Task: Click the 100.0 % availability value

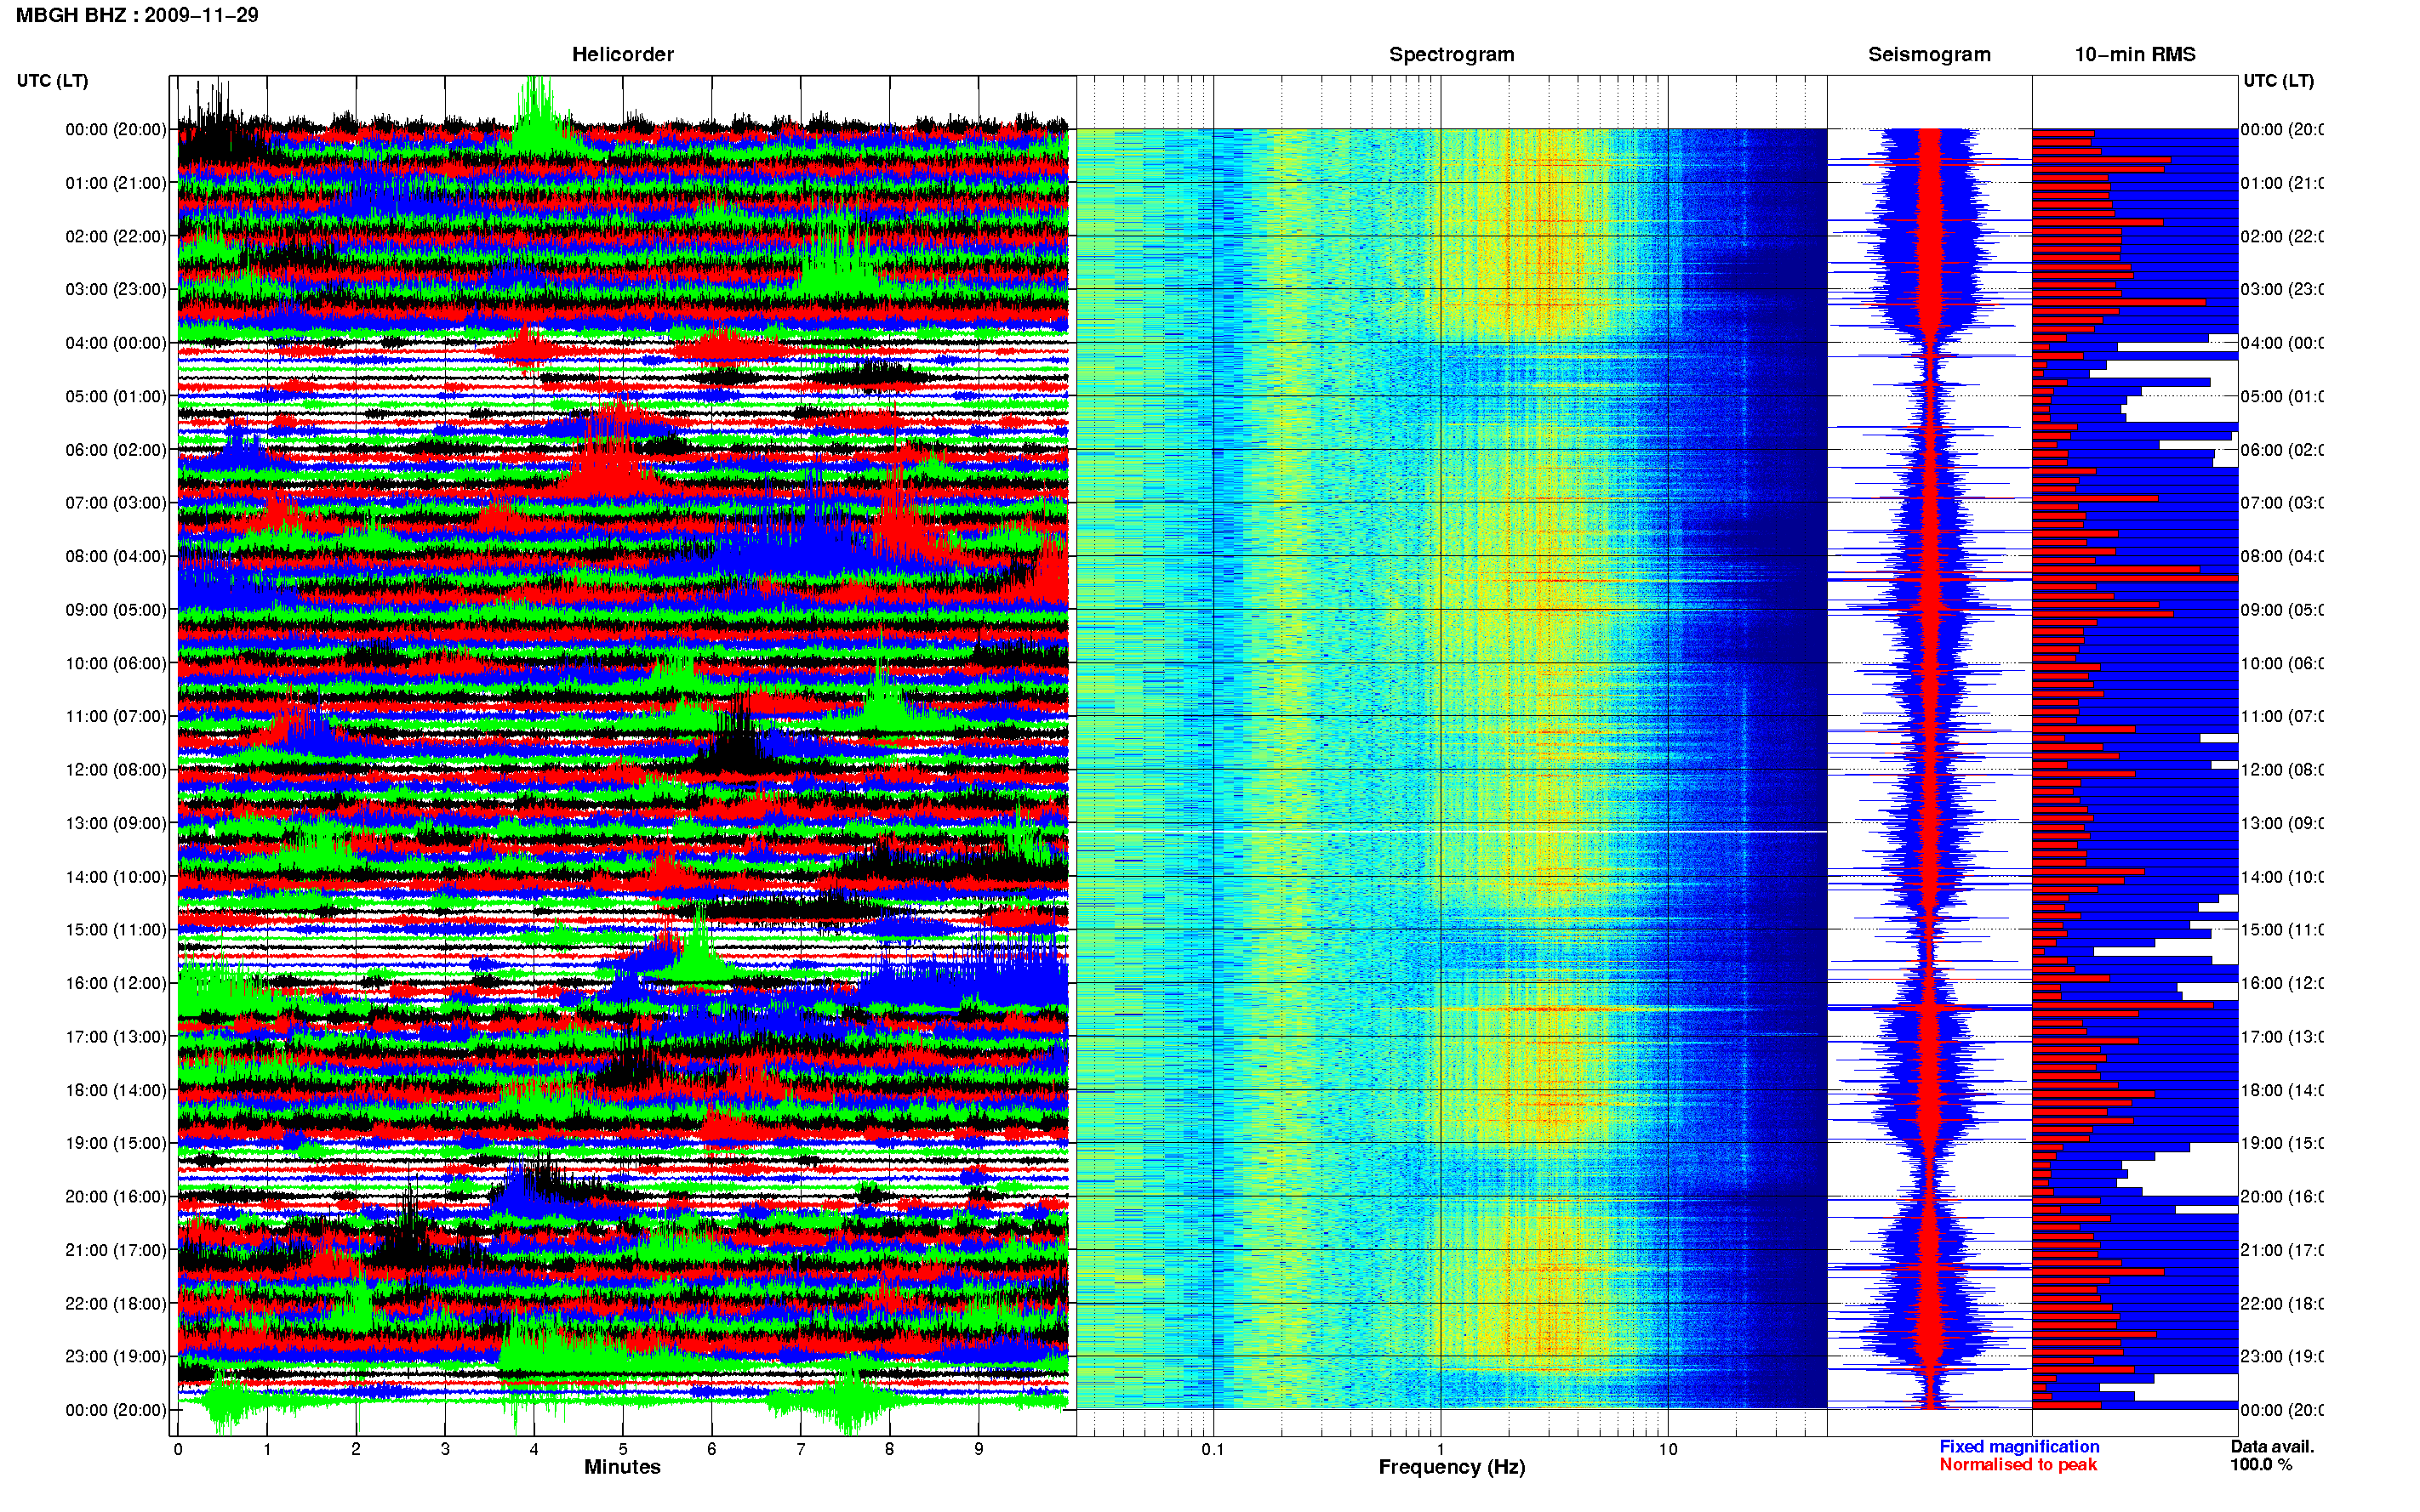Action: pyautogui.click(x=2261, y=1464)
